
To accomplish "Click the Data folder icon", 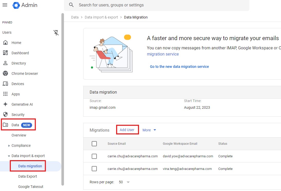I will [5, 125].
